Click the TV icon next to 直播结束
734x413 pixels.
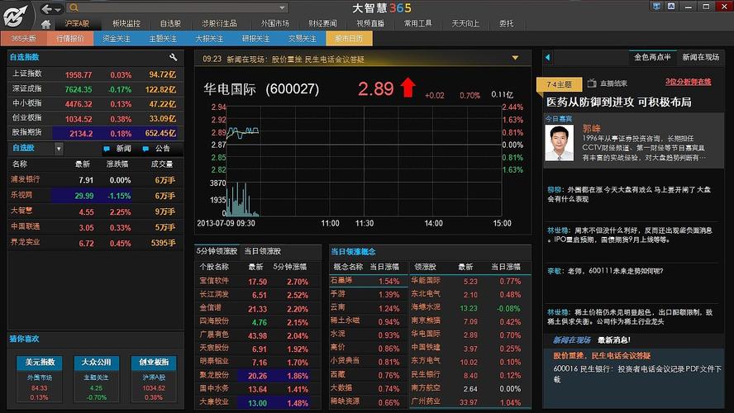[x=592, y=83]
